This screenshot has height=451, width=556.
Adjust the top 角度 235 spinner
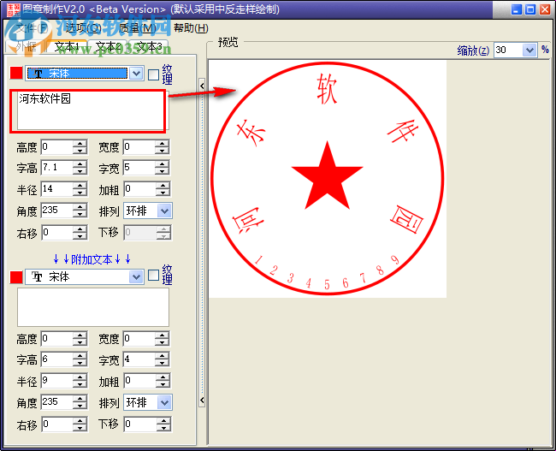80,211
